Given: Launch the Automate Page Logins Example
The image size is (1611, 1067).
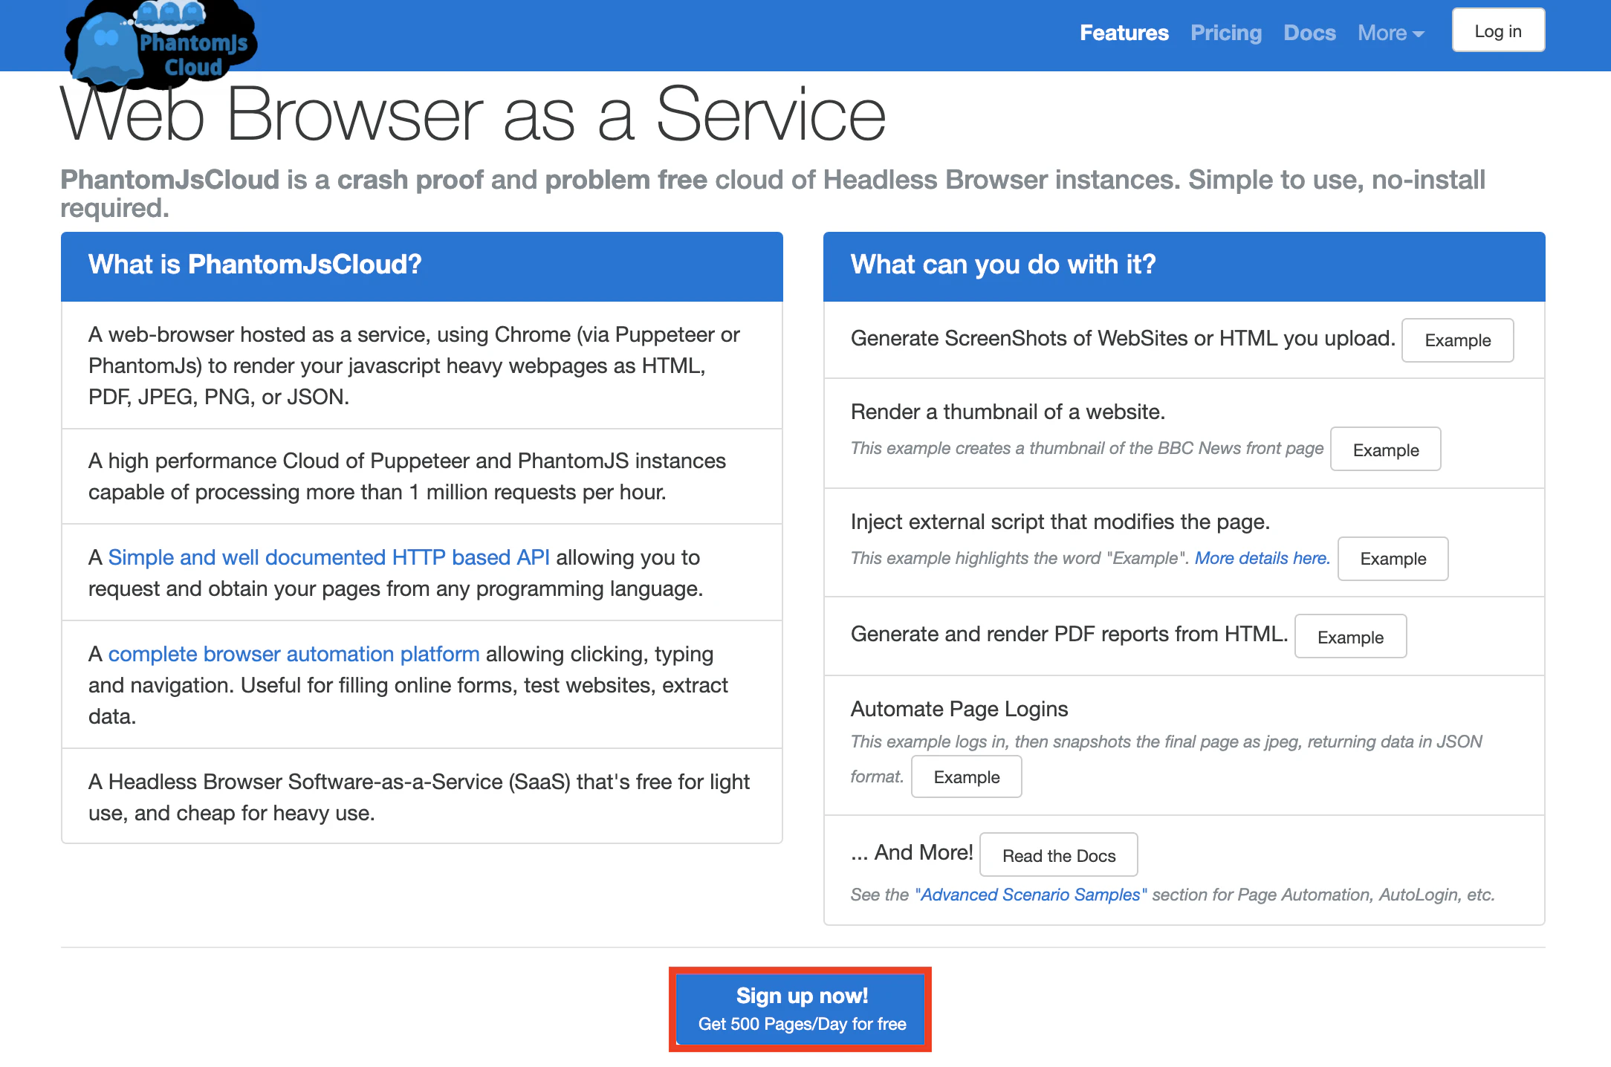Looking at the screenshot, I should (x=966, y=777).
